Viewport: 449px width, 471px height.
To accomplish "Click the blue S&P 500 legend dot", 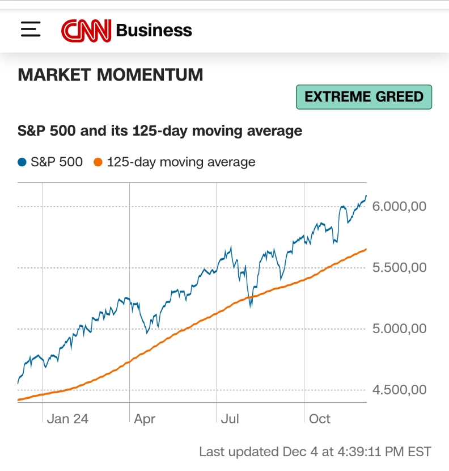I will [22, 162].
